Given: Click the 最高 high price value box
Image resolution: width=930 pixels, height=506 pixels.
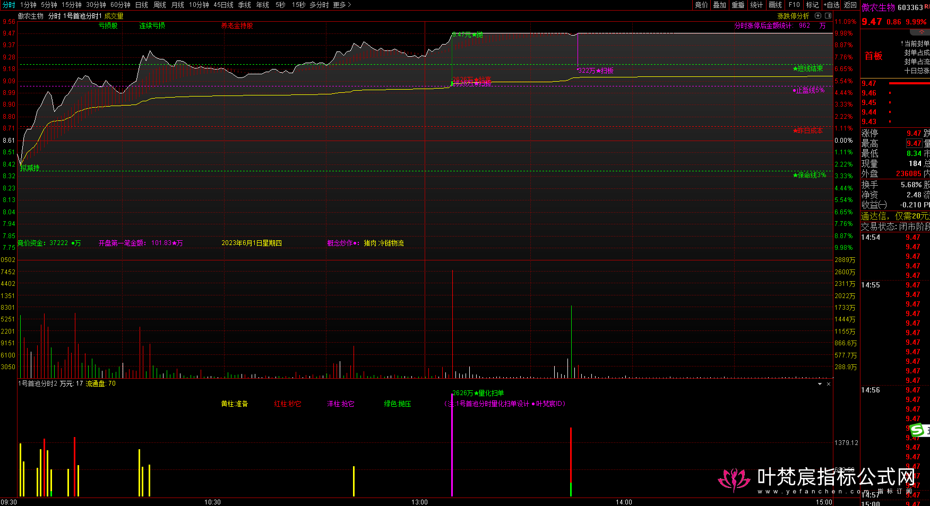Looking at the screenshot, I should click(914, 143).
